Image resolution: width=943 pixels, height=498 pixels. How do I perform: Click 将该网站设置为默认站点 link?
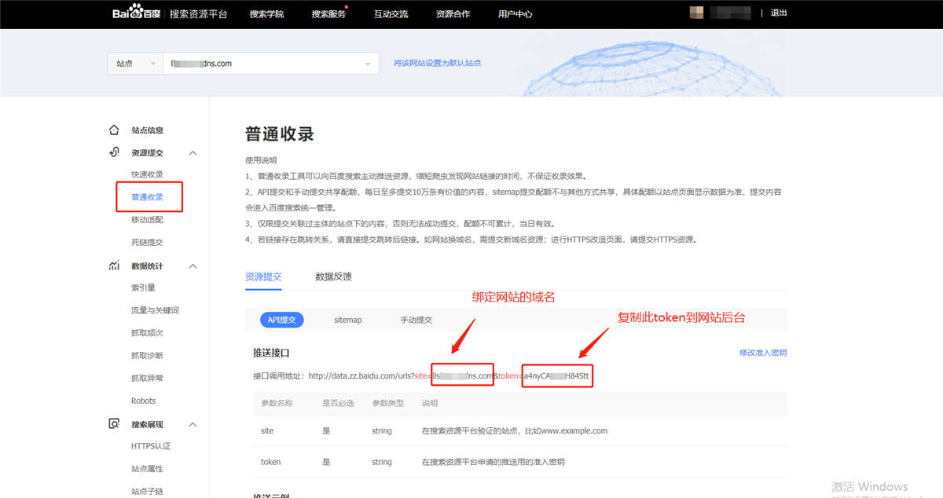(x=437, y=63)
